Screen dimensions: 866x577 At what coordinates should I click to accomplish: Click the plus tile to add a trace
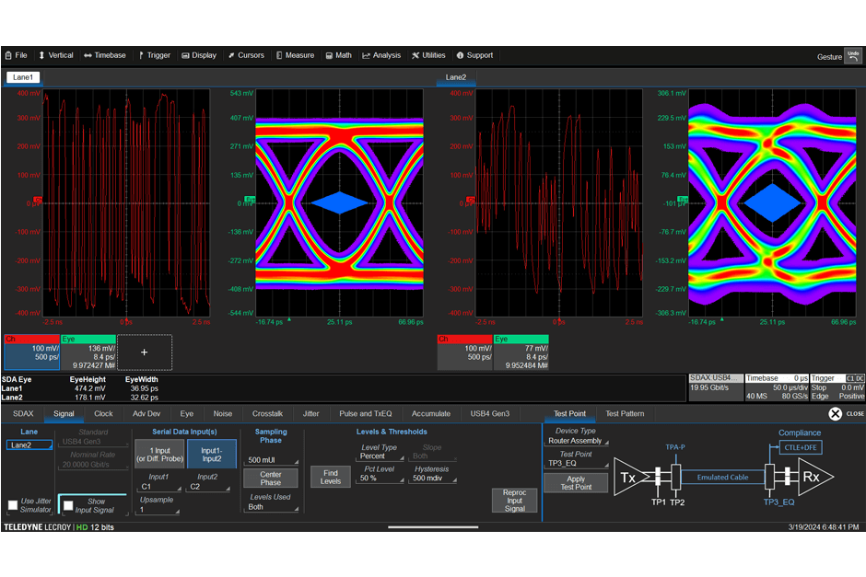tap(144, 352)
